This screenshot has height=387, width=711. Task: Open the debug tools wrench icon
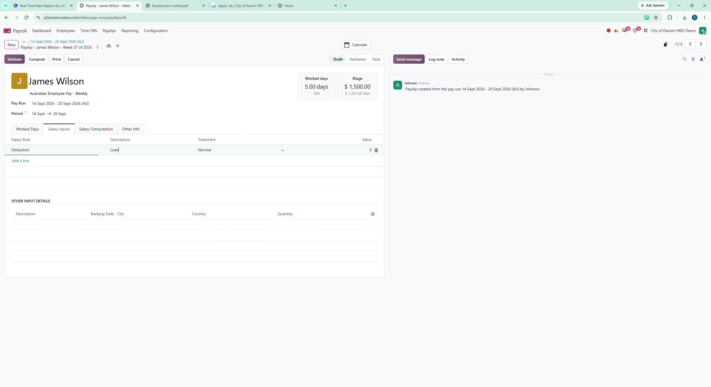pyautogui.click(x=645, y=31)
